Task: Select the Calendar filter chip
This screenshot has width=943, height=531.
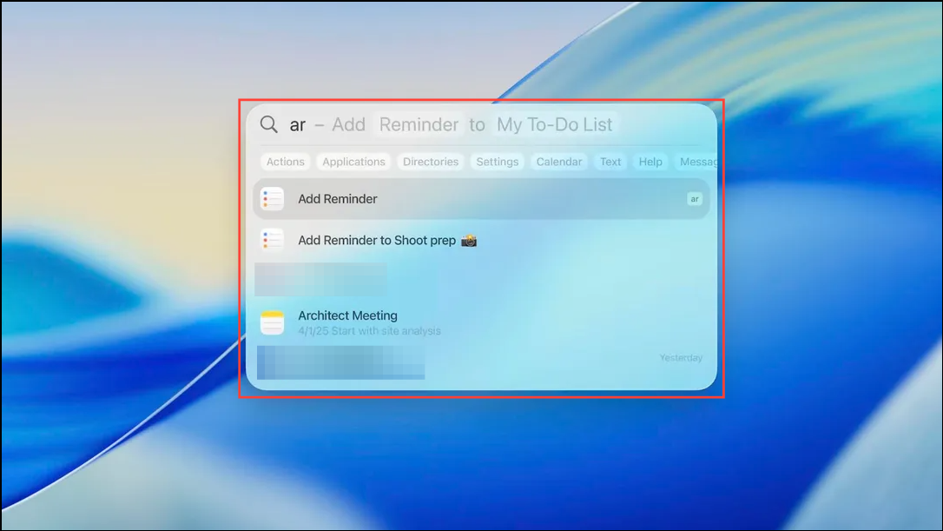Action: click(559, 162)
